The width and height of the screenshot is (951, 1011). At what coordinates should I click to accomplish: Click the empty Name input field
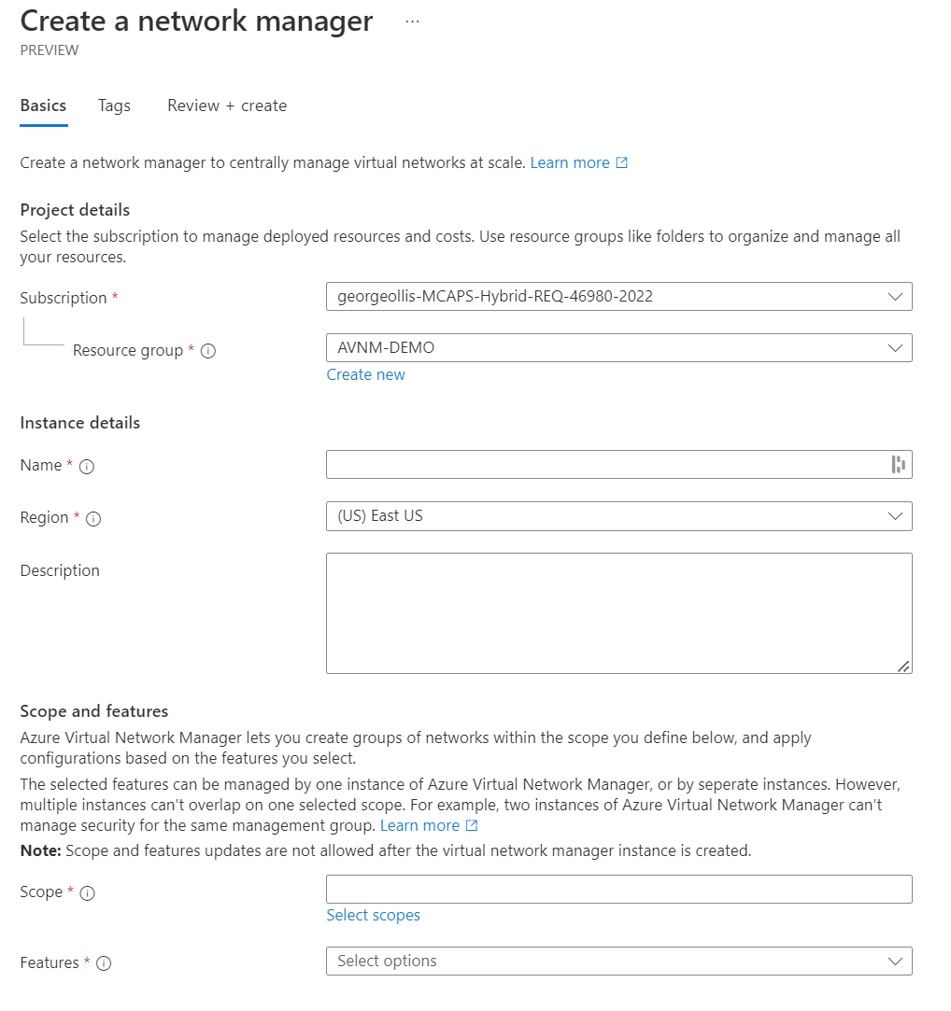[x=607, y=464]
